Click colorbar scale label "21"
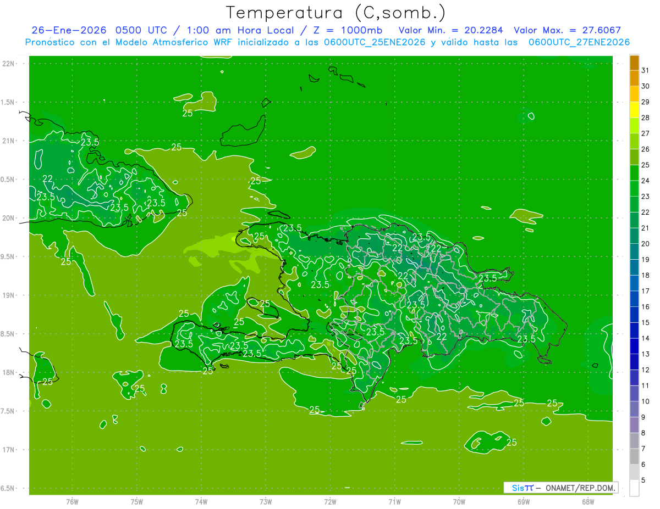Screen dimensions: 660x509 [x=646, y=228]
